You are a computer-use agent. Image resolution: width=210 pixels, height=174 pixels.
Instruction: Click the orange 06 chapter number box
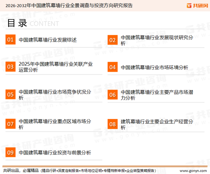pos(113,95)
